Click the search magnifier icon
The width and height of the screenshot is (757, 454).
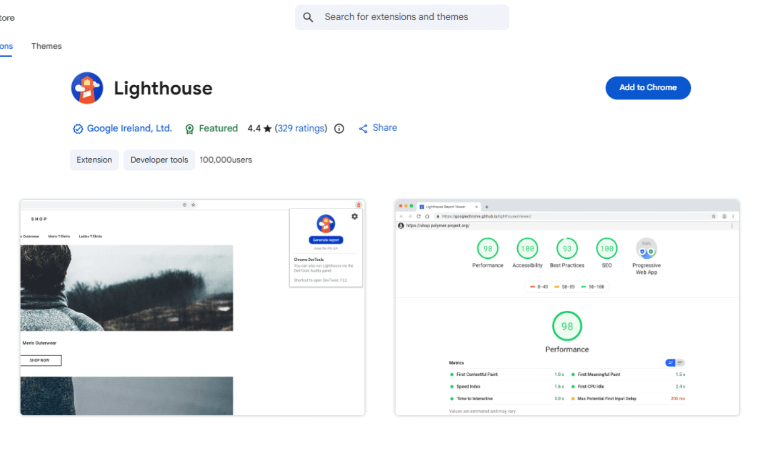[x=308, y=17]
